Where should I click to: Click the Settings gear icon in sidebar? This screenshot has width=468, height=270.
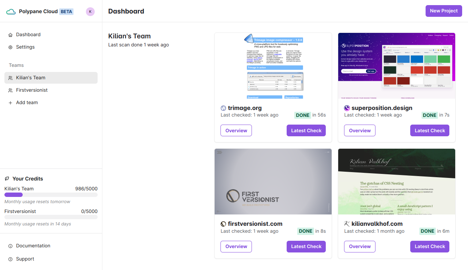click(10, 47)
